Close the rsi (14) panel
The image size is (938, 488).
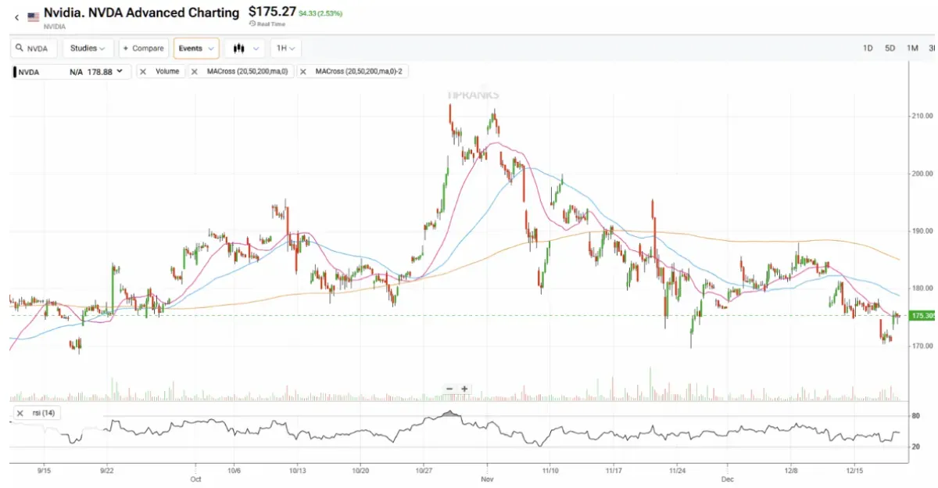(19, 413)
